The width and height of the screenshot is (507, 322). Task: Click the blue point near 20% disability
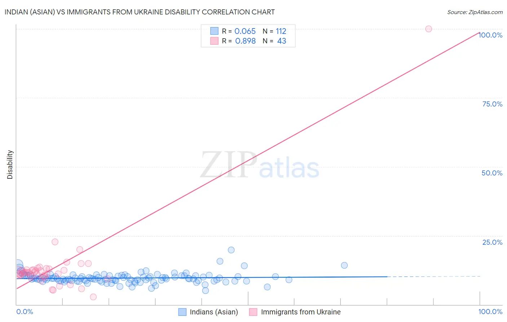coord(231,250)
